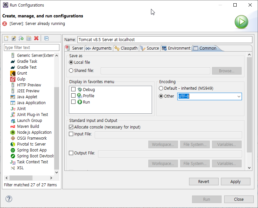Click the list scroll down arrow
Viewport: 258px width, 208px height.
[56, 173]
